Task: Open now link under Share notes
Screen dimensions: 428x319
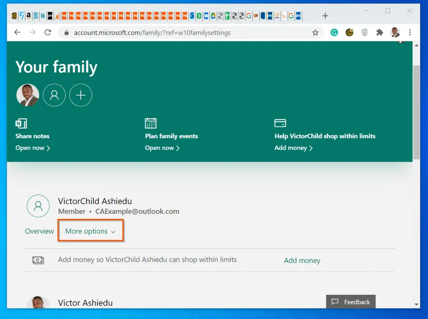Action: coord(33,148)
